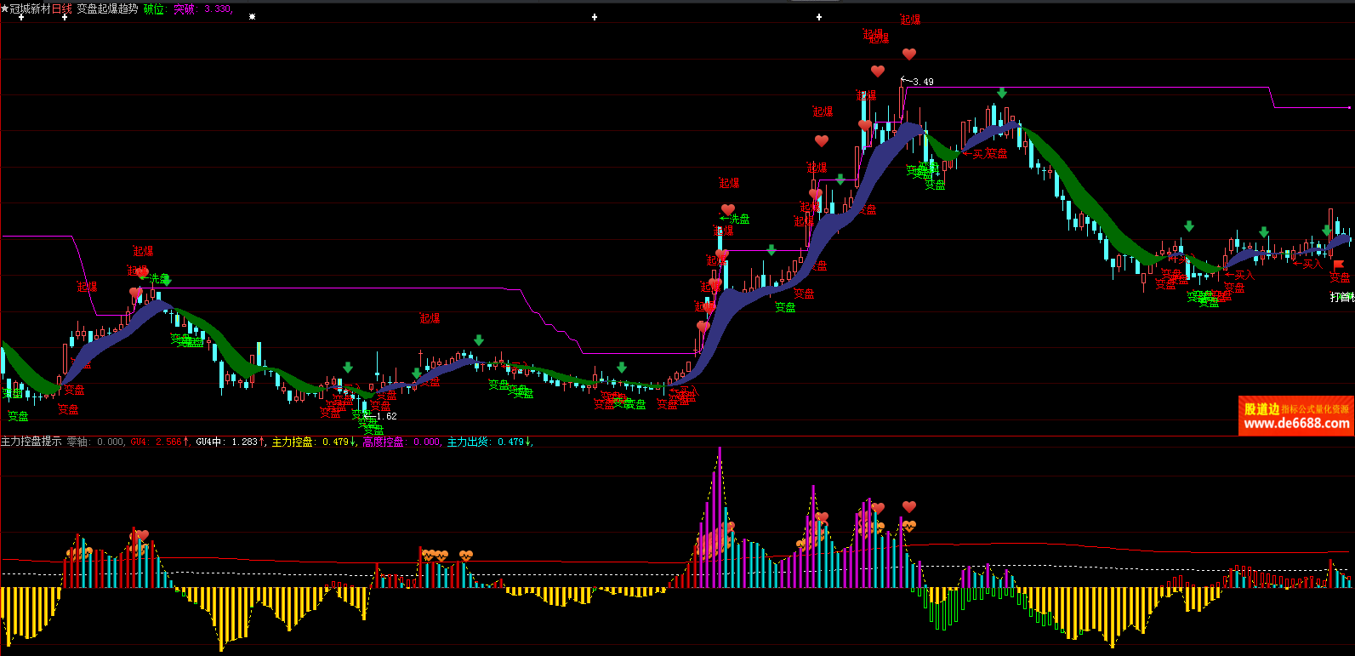The height and width of the screenshot is (656, 1355).
Task: Click the 买入变盘 label right of the 3.49 peak
Action: (985, 154)
